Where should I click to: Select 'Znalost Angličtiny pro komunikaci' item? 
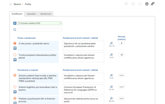(38, 90)
